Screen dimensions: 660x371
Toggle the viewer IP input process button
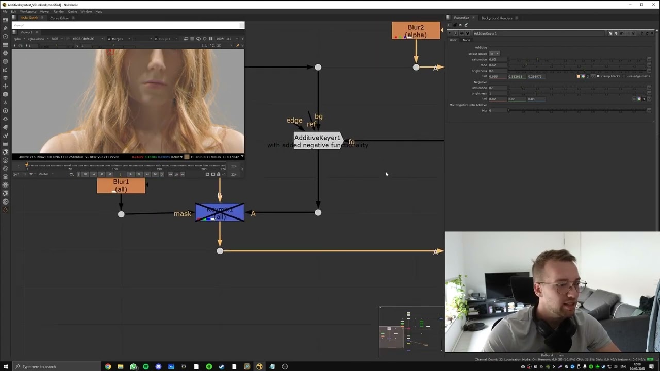coord(68,39)
